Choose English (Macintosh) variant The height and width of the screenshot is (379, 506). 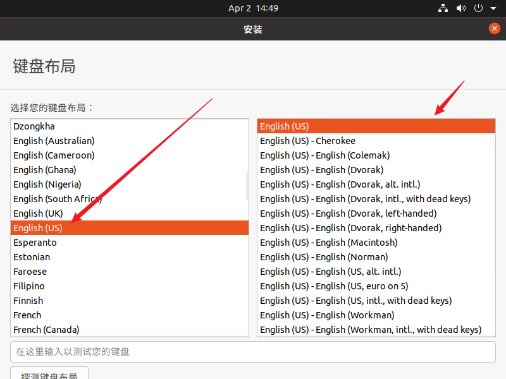(376, 243)
